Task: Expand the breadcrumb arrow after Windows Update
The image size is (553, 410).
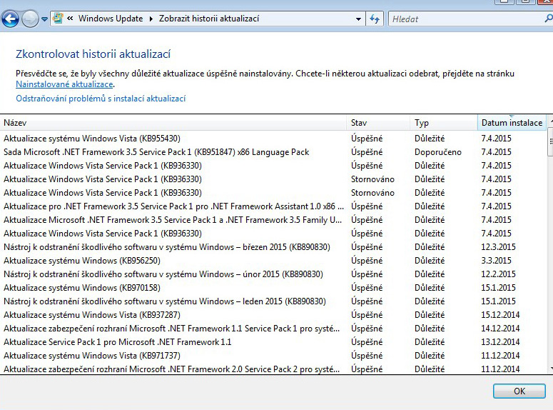Action: tap(151, 19)
